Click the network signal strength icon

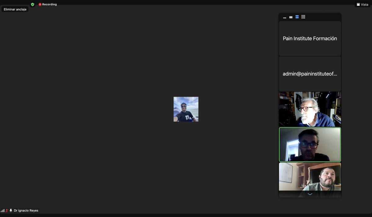[x=2, y=210]
